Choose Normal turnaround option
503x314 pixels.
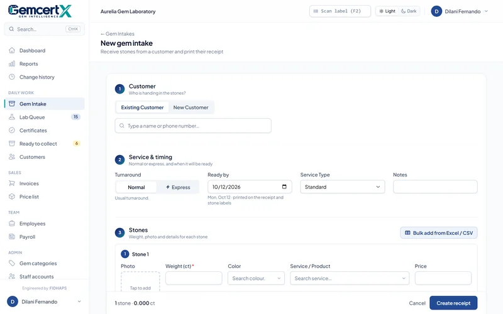[136, 187]
